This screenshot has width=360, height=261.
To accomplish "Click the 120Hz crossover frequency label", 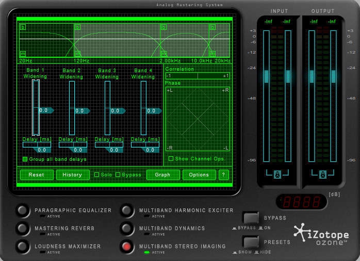I will tap(81, 61).
